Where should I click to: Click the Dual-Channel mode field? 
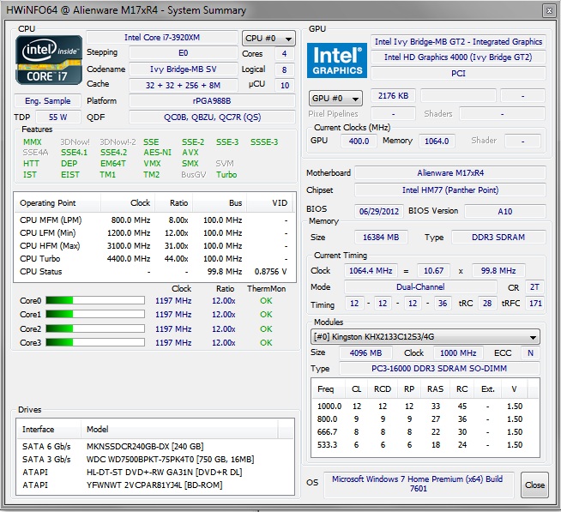point(420,287)
